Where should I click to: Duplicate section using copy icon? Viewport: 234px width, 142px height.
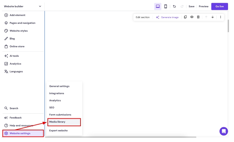[185, 17]
